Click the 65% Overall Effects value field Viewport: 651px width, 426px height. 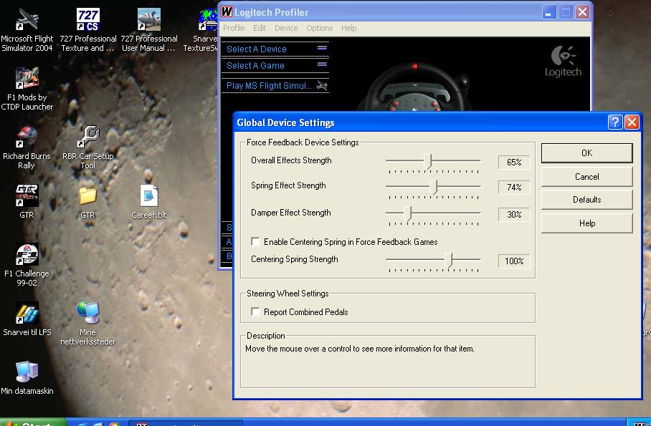click(x=514, y=163)
